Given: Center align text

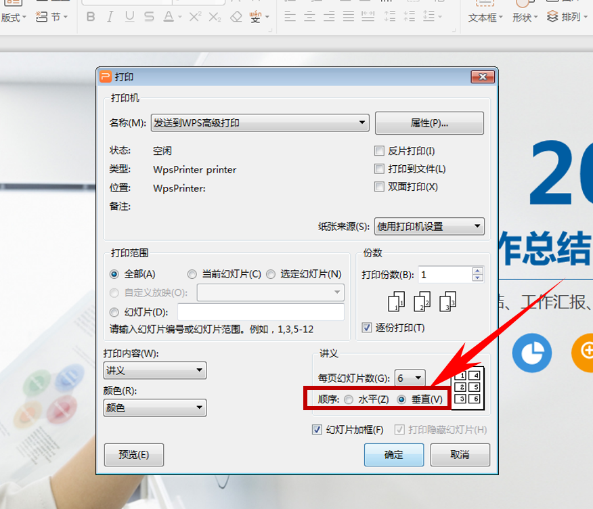Looking at the screenshot, I should [x=309, y=16].
